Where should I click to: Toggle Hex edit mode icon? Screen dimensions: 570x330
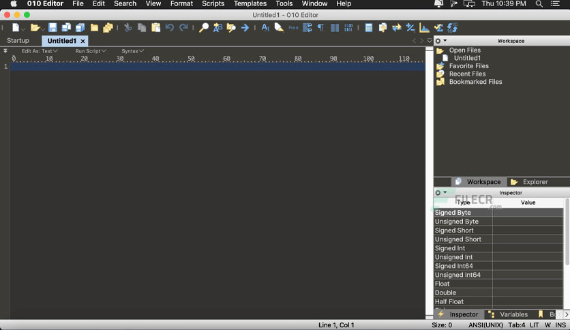tap(293, 28)
